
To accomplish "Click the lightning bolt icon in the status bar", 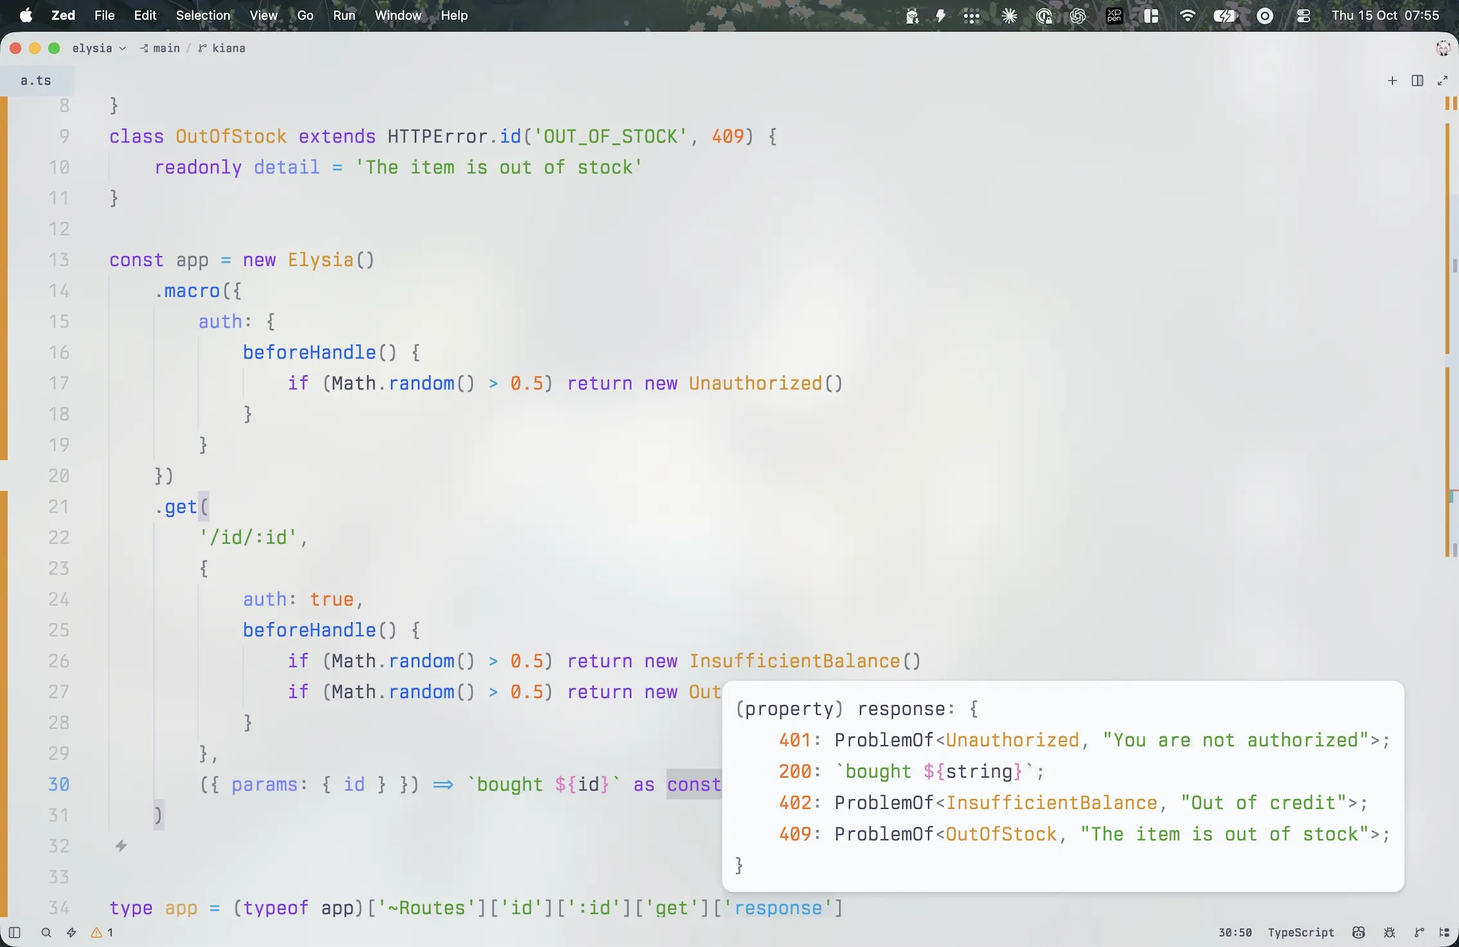I will pyautogui.click(x=71, y=932).
